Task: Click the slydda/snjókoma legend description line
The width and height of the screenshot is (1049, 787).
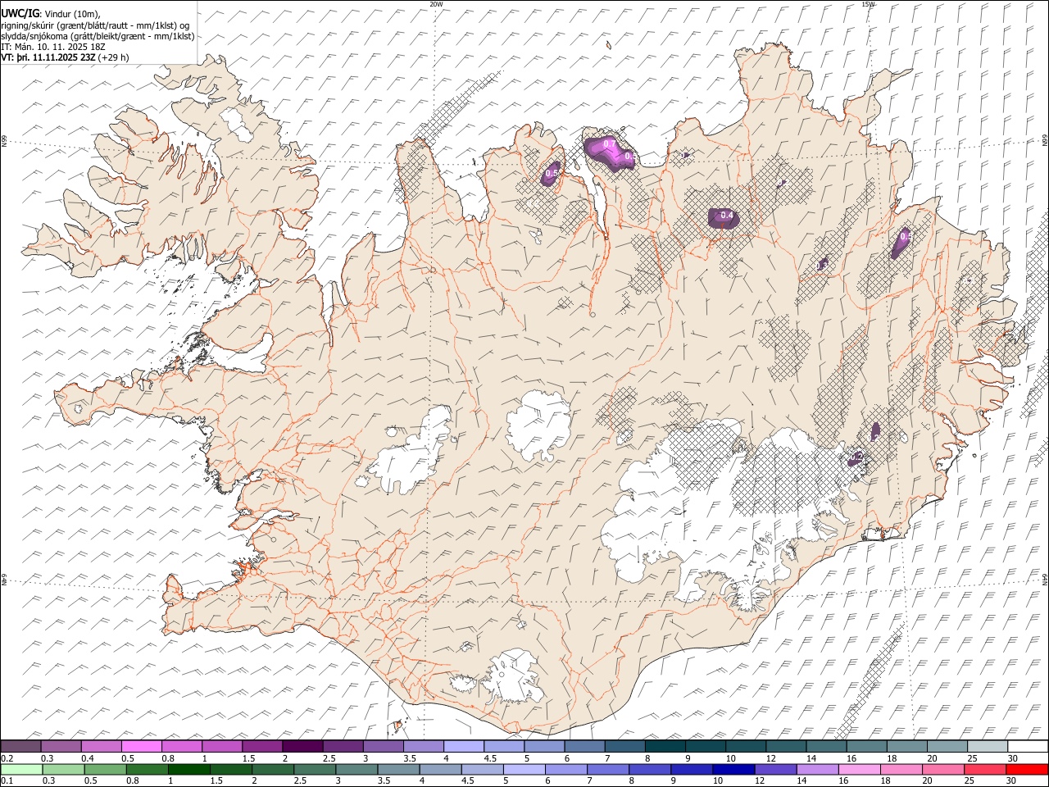Action: point(98,36)
